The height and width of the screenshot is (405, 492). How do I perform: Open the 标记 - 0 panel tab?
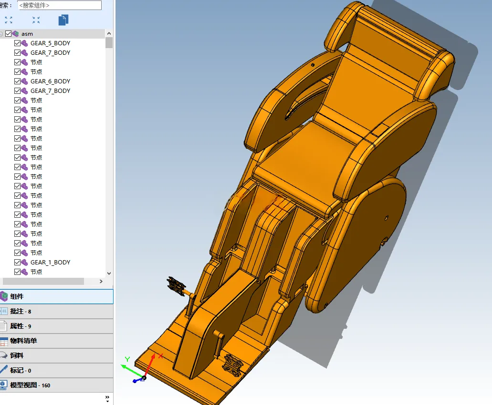coord(56,370)
